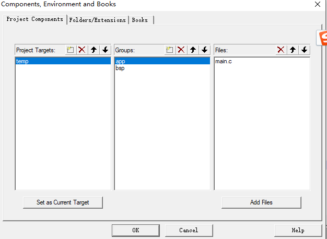Move the selected file up
327x239 pixels.
[293, 50]
